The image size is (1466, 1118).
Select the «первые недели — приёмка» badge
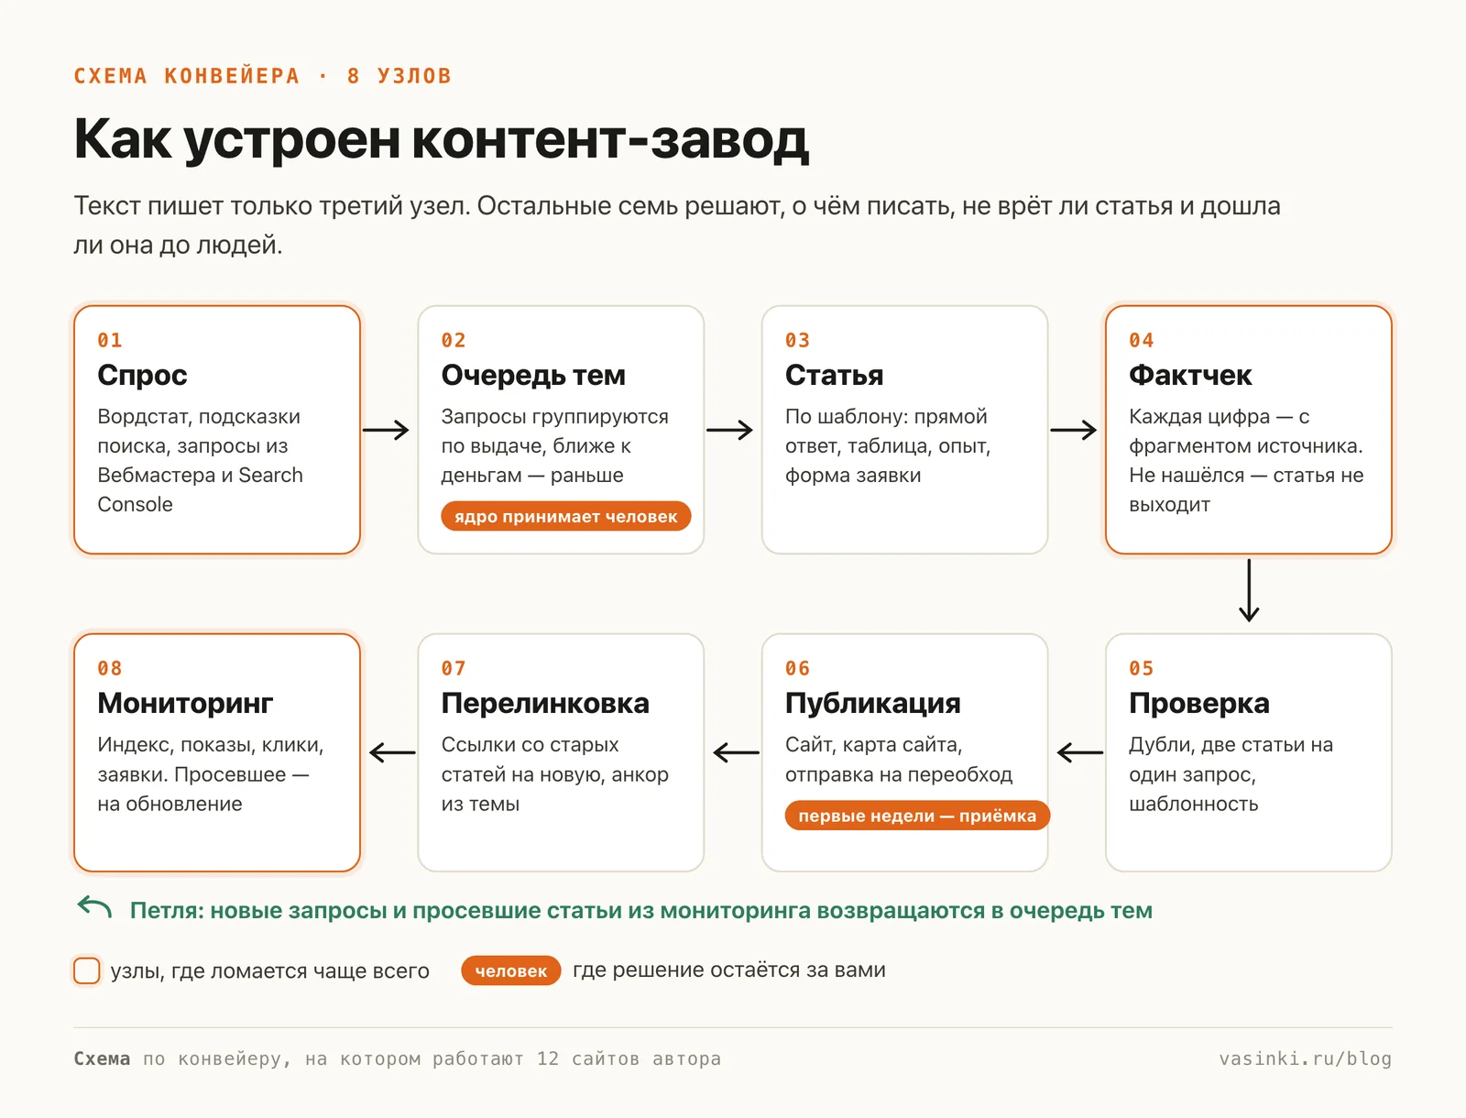(x=917, y=816)
